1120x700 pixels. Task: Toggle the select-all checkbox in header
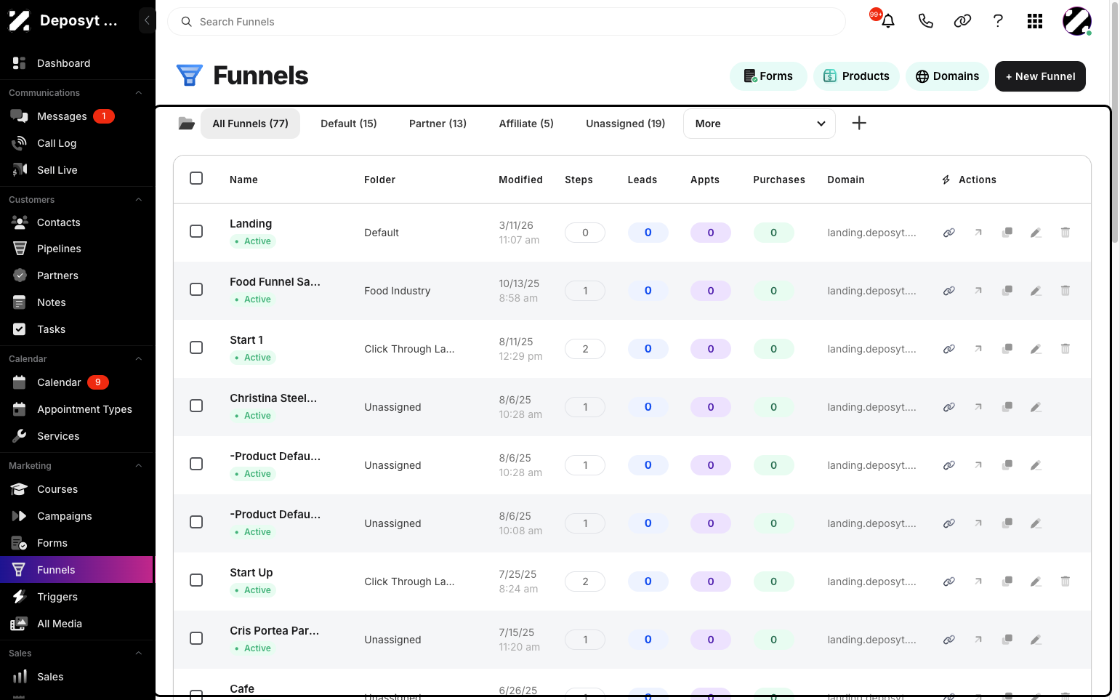(x=196, y=178)
